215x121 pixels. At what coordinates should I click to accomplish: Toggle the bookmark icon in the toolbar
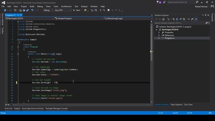tap(109, 10)
